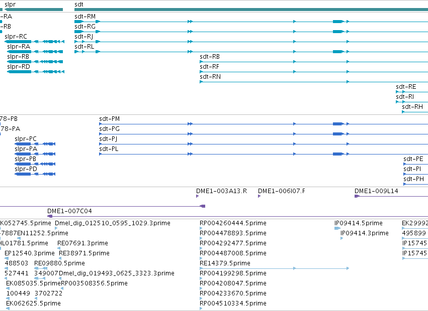Select the sdt-RJ transcript label

[84, 37]
